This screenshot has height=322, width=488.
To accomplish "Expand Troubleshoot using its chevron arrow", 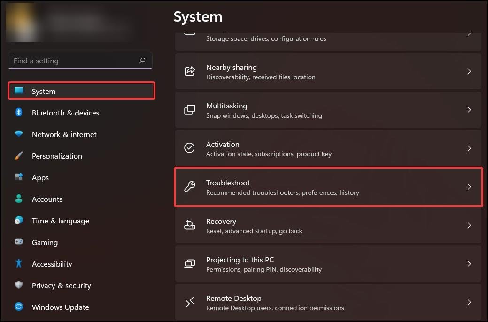I will point(469,187).
